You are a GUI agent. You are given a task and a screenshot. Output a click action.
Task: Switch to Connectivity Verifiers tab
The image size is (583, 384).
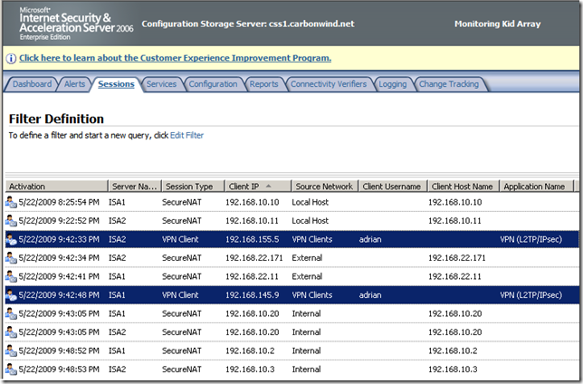[329, 84]
